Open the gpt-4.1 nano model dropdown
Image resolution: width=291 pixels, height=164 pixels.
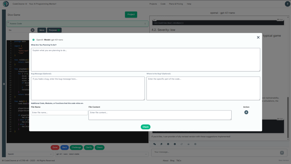pyautogui.click(x=102, y=154)
